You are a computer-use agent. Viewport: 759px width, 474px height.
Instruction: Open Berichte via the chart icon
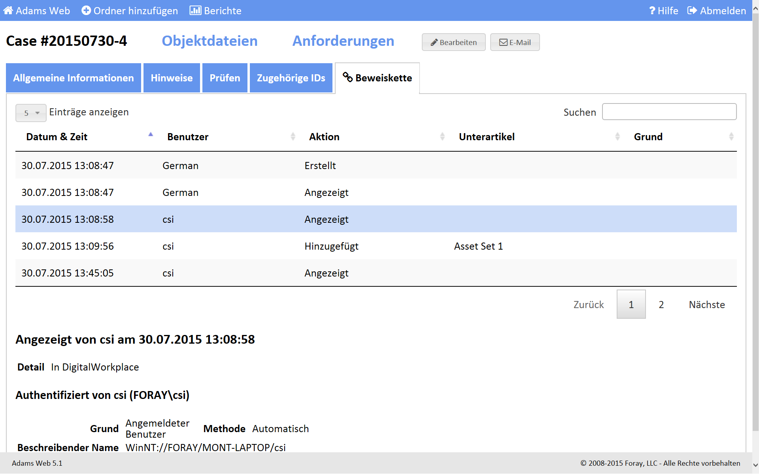click(x=195, y=11)
